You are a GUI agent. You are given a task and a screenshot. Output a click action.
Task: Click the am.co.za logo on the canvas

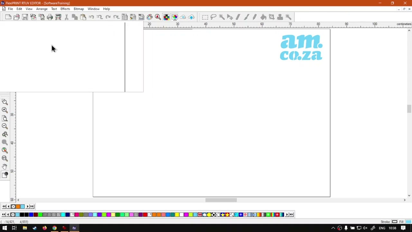[301, 48]
